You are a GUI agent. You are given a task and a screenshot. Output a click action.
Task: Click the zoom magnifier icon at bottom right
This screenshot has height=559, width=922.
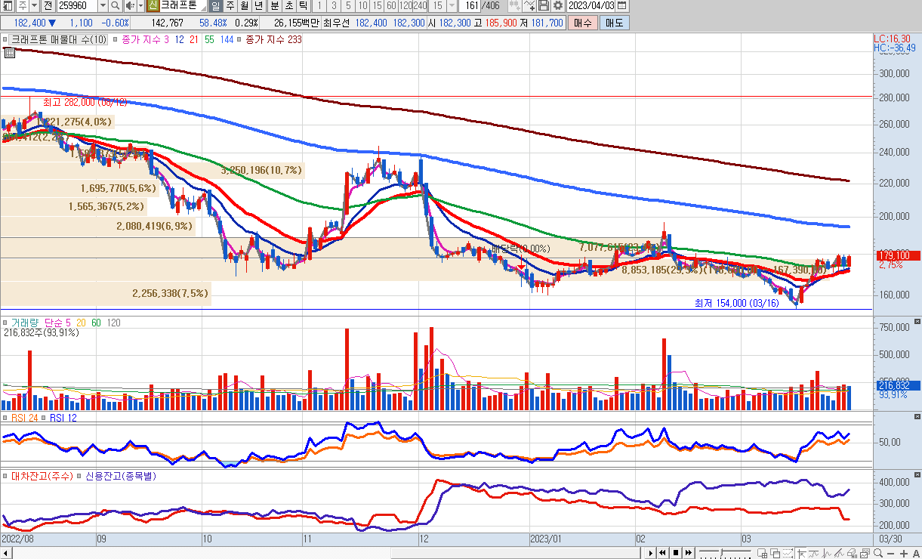click(879, 553)
